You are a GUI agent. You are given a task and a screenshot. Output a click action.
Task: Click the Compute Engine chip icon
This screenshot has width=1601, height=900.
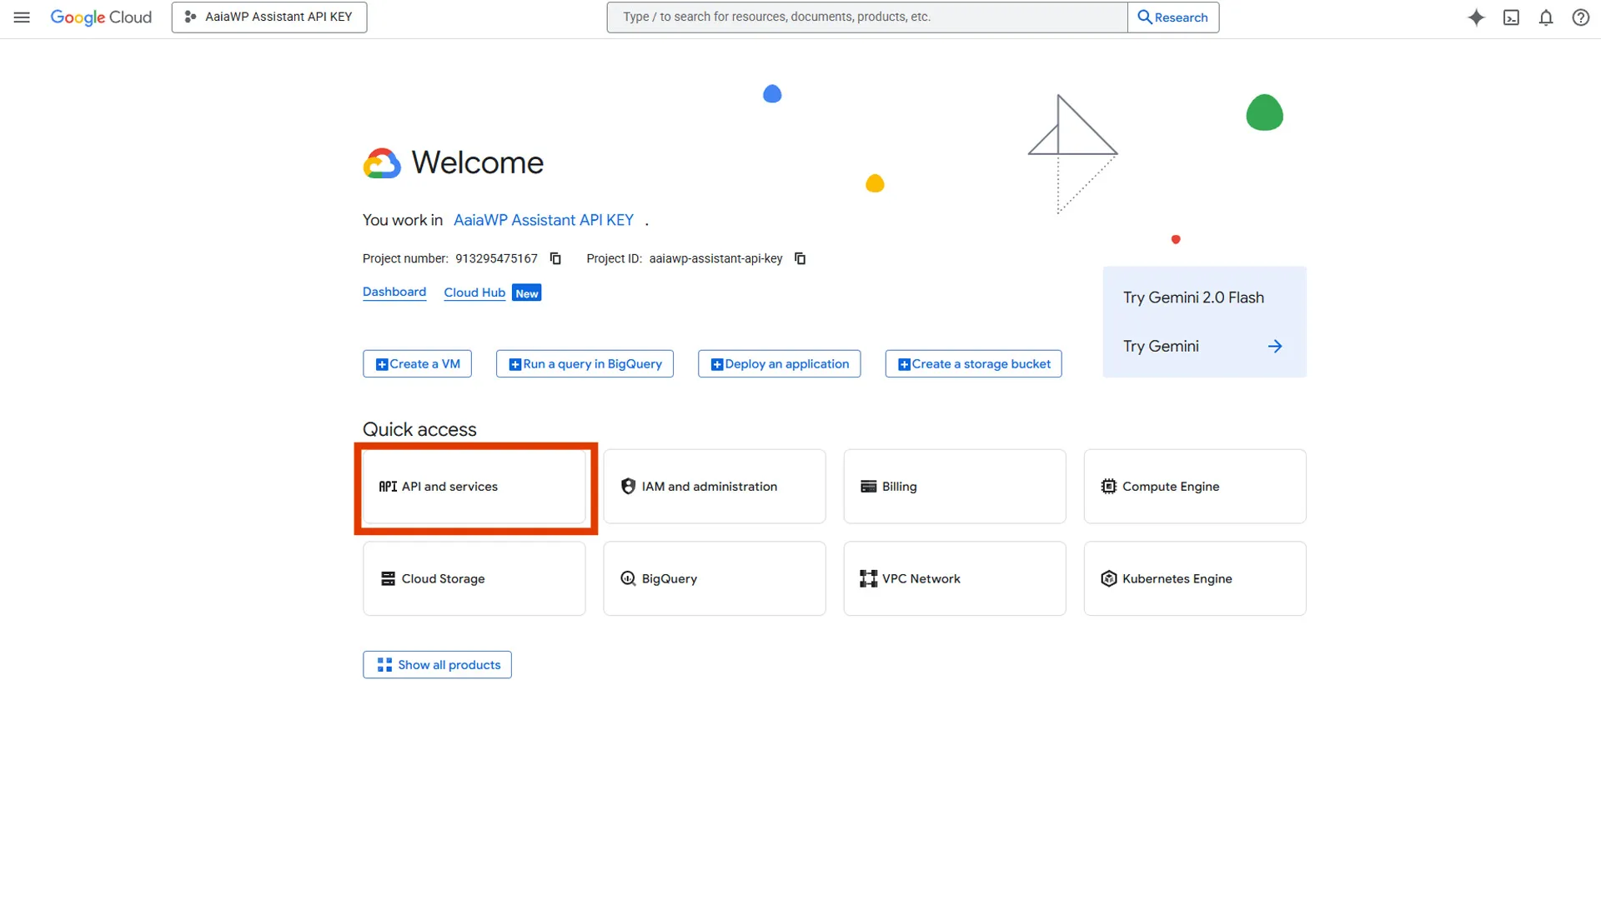pos(1108,487)
